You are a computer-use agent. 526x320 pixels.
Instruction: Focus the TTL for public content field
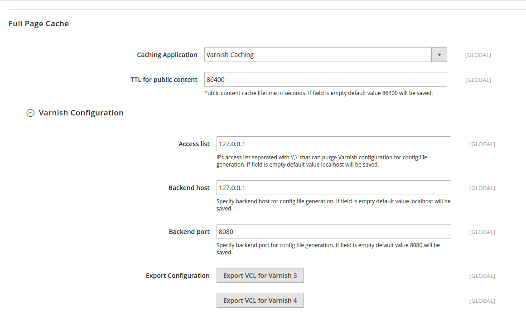click(x=325, y=79)
